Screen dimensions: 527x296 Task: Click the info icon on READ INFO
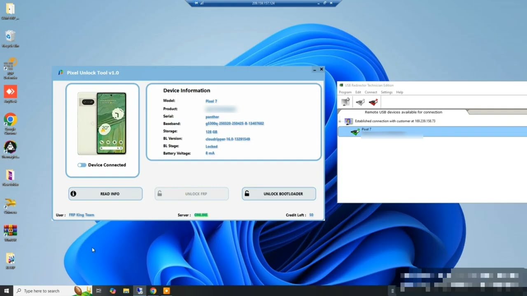tap(73, 194)
